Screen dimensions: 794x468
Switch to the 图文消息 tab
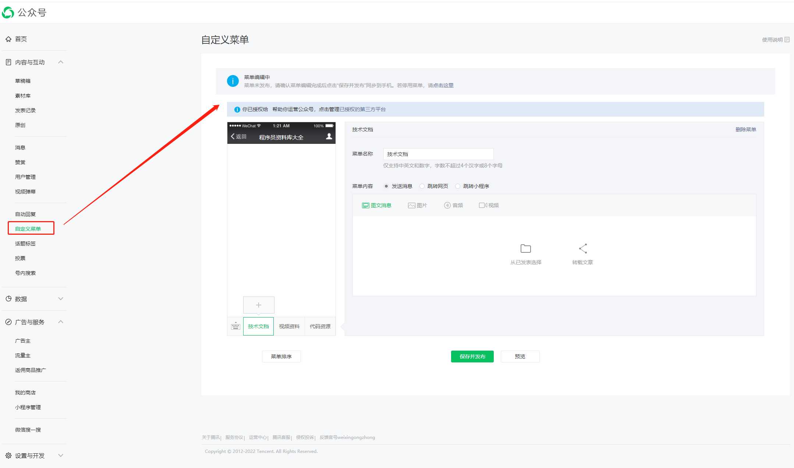click(376, 205)
